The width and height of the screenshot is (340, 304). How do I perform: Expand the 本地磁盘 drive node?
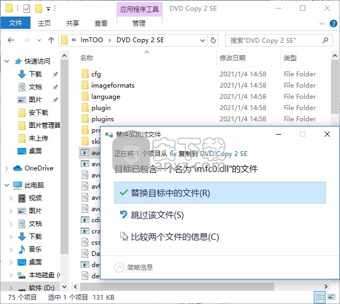[11, 275]
